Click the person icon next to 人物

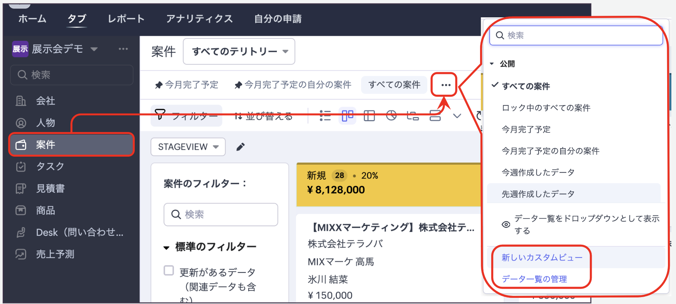[21, 123]
